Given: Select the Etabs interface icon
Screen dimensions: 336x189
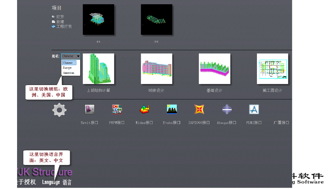Looking at the screenshot, I should (x=172, y=109).
